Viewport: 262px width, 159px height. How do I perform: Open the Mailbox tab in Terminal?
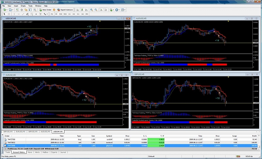45,152
